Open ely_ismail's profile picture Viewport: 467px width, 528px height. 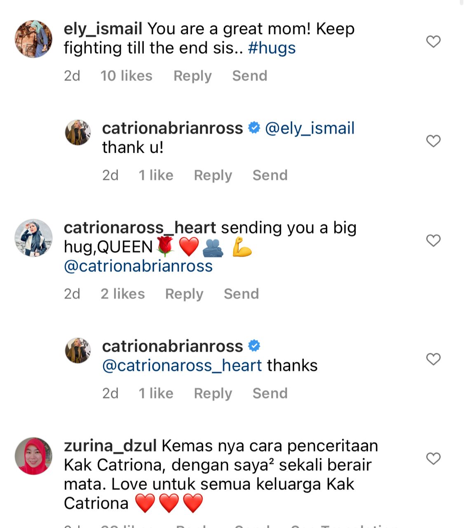click(x=34, y=39)
